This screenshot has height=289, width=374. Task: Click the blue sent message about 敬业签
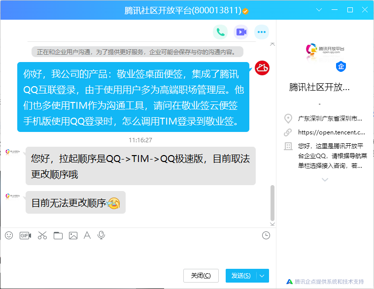coord(133,97)
